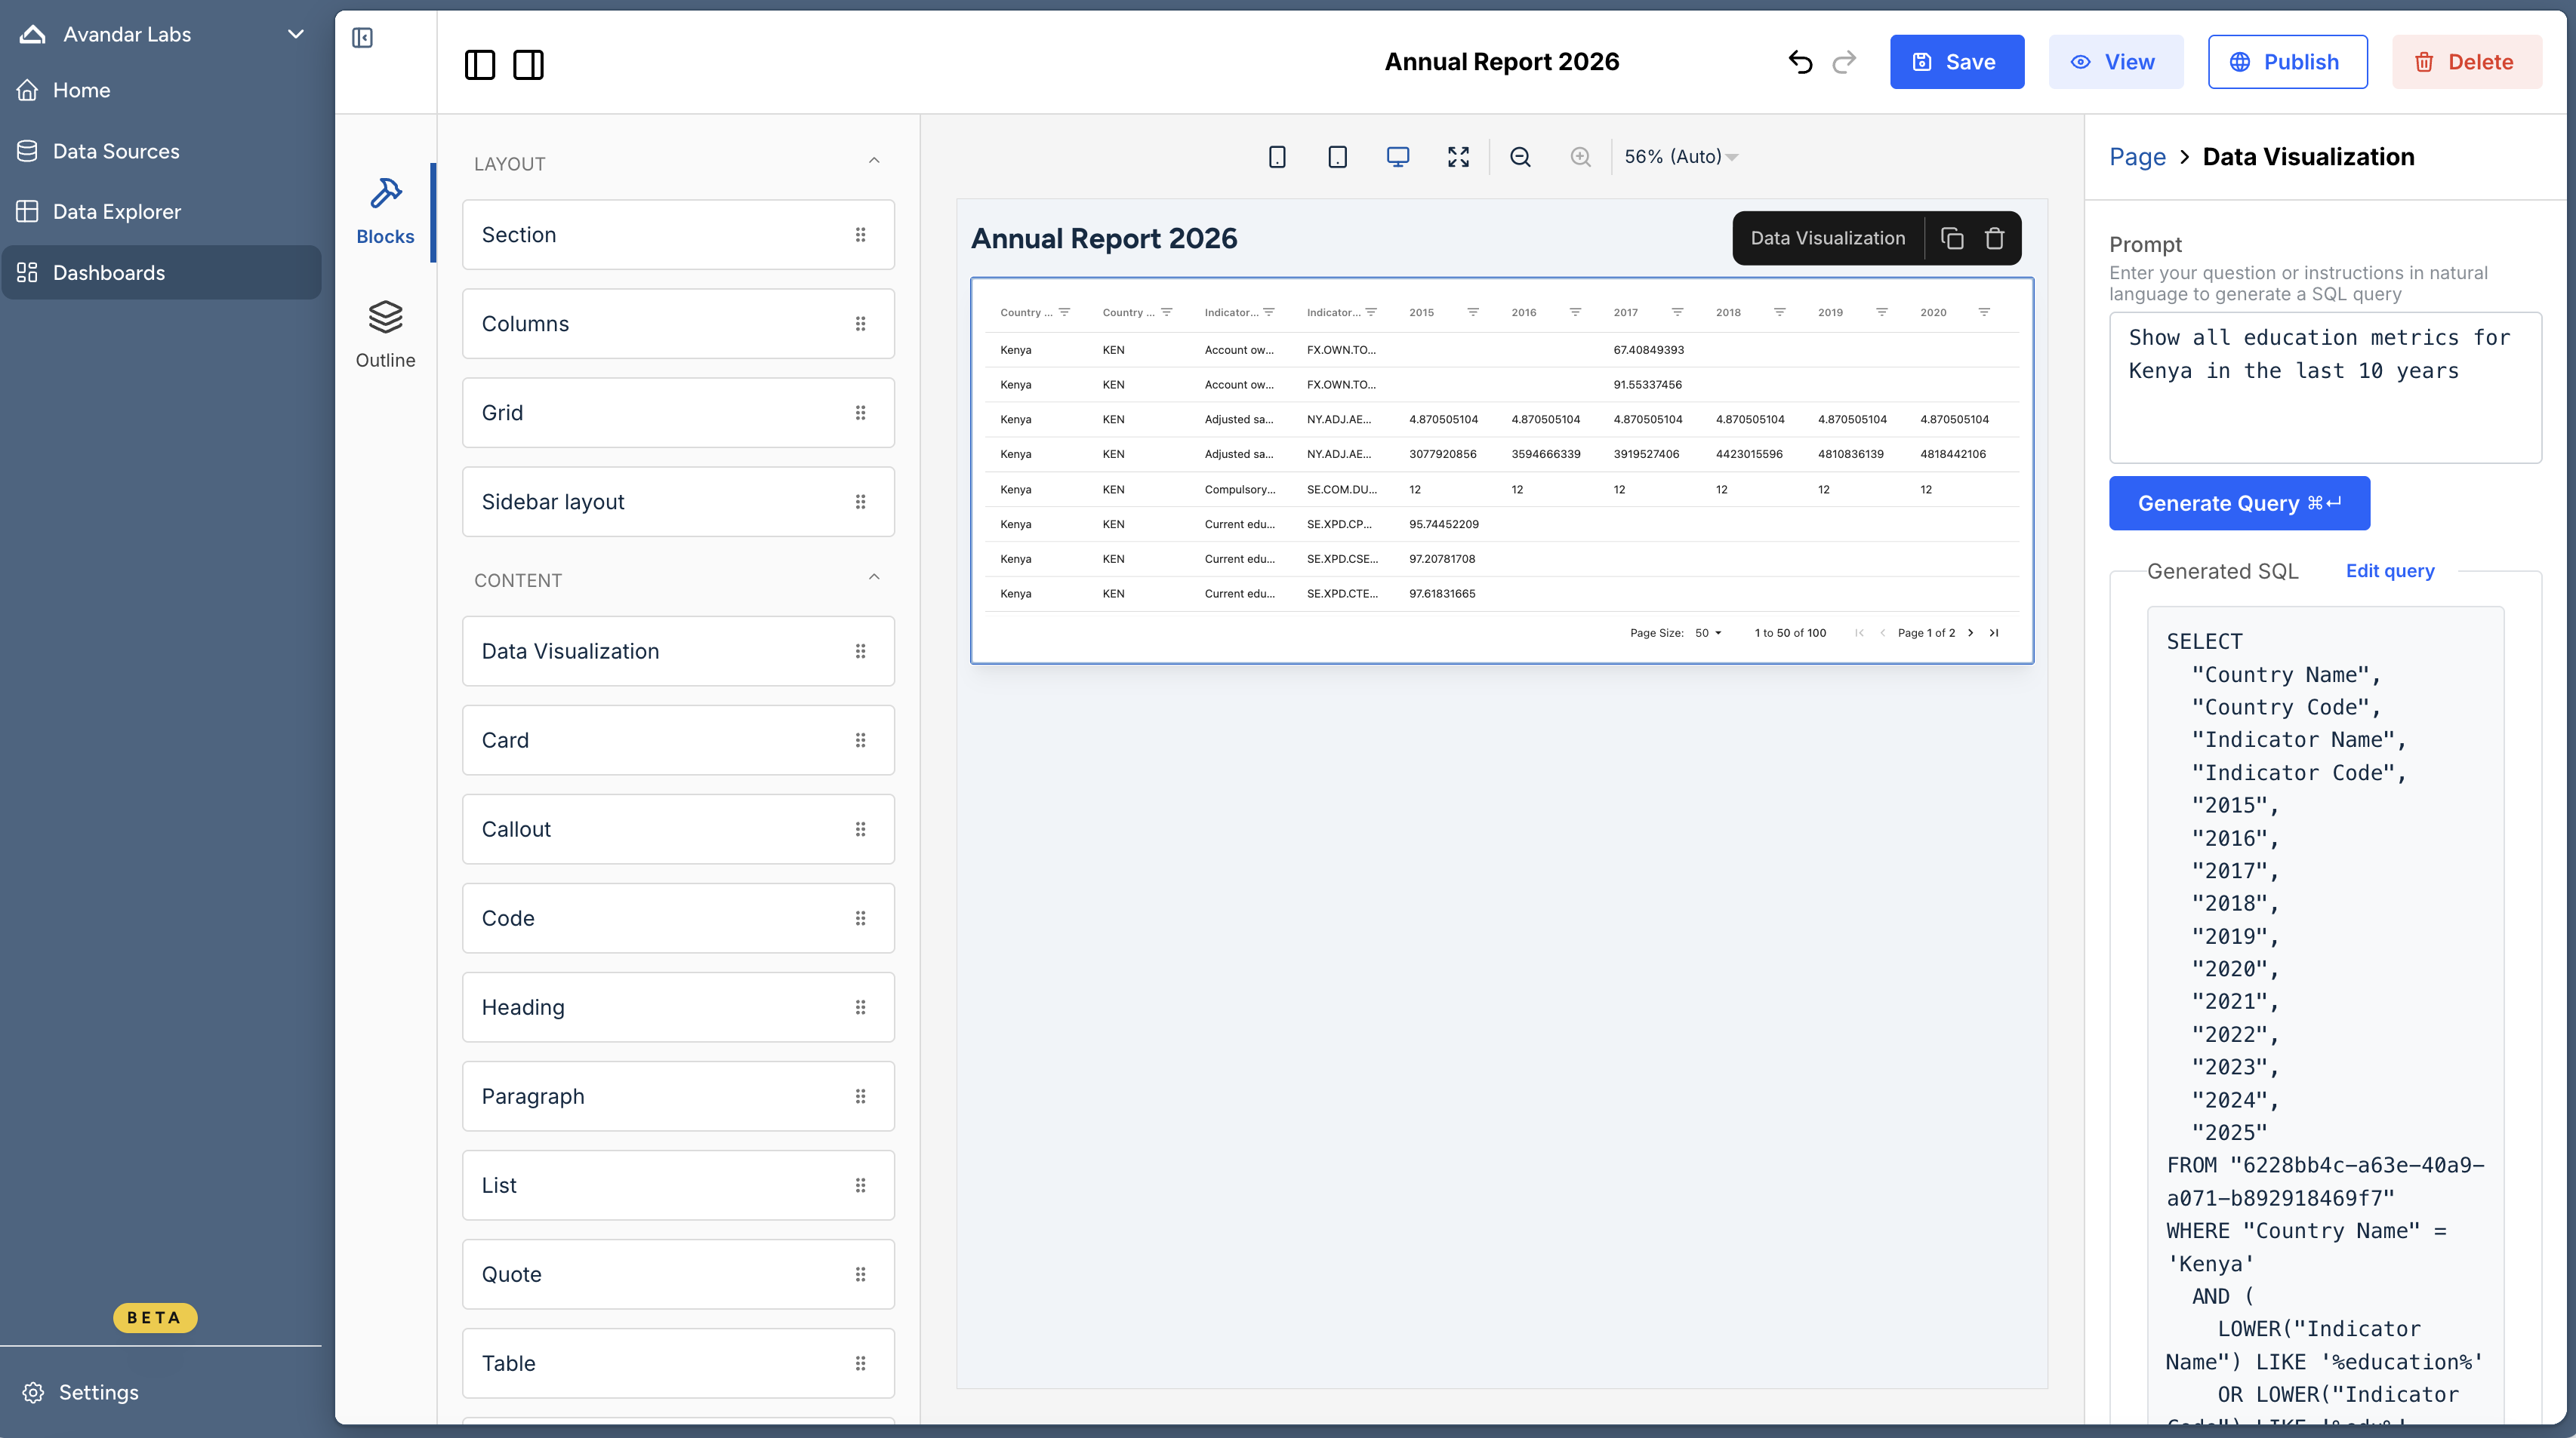
Task: Click the Generate Query button
Action: point(2239,504)
